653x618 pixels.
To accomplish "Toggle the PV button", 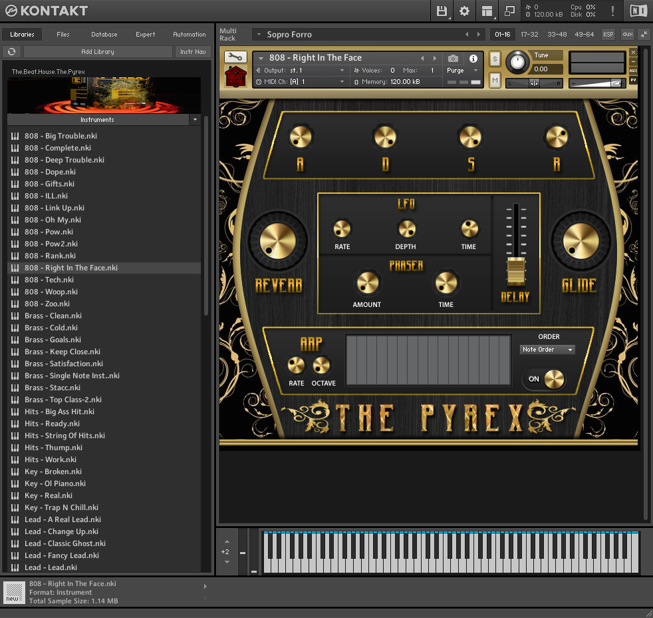I will click(x=633, y=80).
